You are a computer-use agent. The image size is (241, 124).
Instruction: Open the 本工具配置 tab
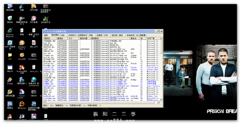click(141, 35)
